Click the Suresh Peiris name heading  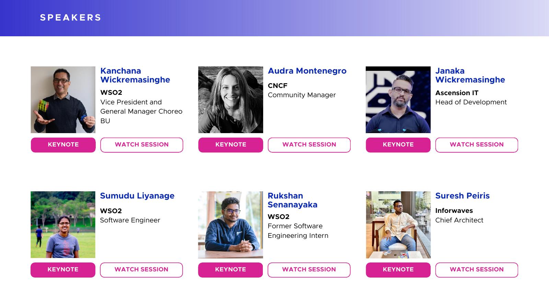pyautogui.click(x=462, y=196)
